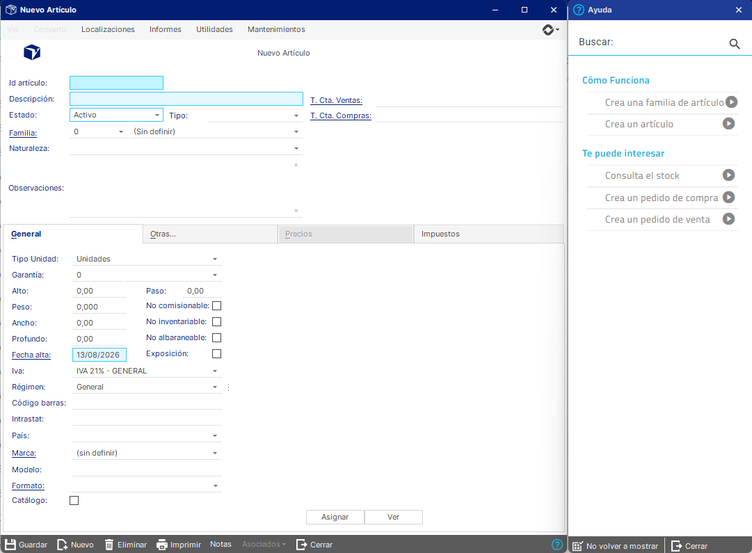This screenshot has height=553, width=752.
Task: Open the Mantenimientos menu
Action: tap(276, 29)
